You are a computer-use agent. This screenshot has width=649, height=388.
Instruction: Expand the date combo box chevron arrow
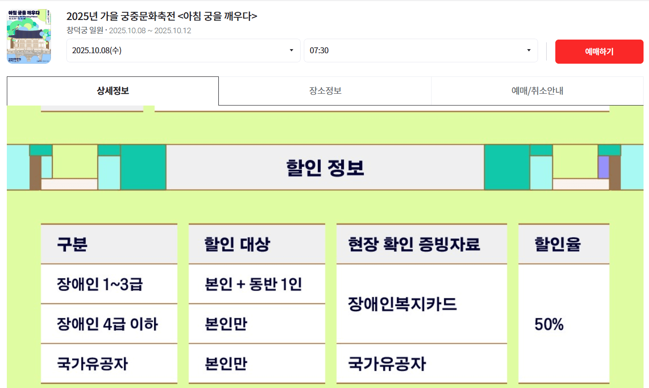(x=291, y=50)
